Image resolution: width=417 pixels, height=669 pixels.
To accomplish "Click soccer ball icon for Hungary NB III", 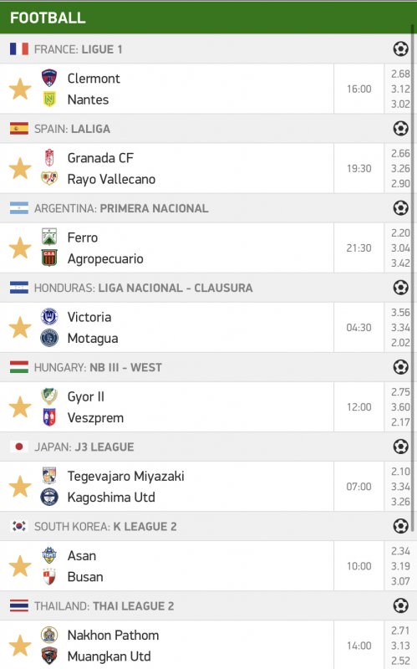I will point(400,367).
